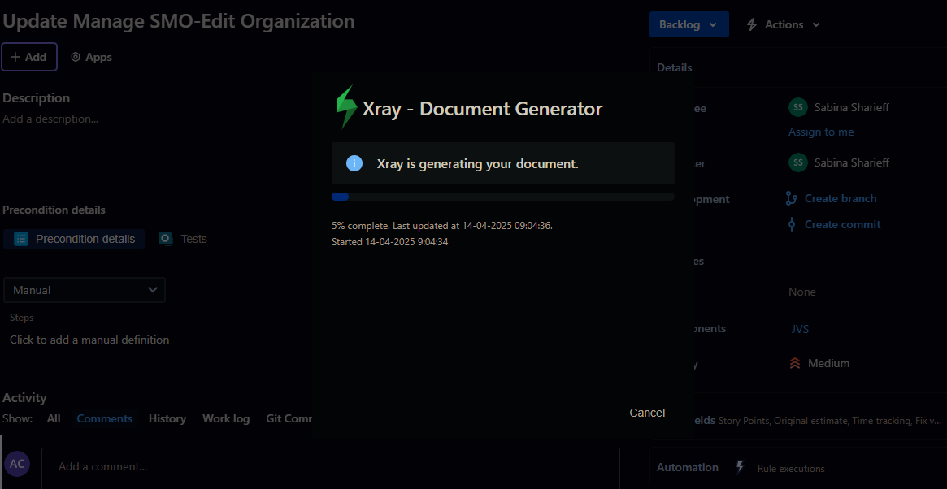Select the Work log activity tab
The height and width of the screenshot is (489, 947).
226,418
